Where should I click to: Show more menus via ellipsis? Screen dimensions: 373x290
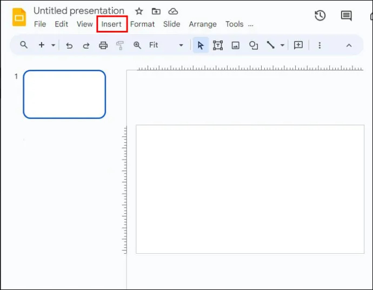(x=251, y=25)
